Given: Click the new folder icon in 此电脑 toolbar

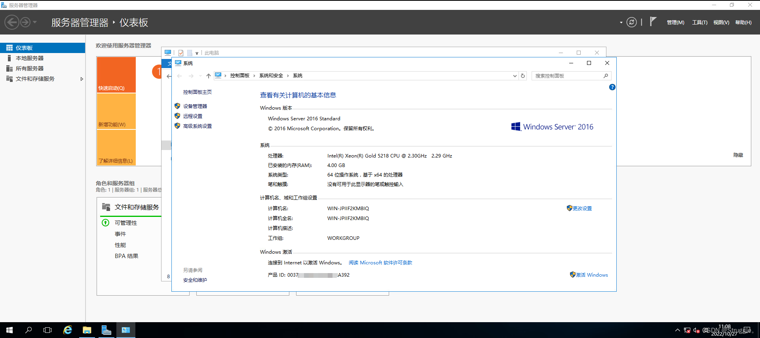Looking at the screenshot, I should (x=190, y=53).
